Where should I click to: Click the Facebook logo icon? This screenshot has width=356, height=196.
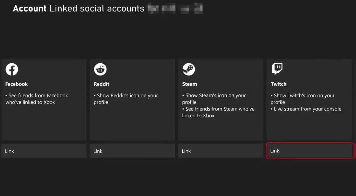[12, 69]
